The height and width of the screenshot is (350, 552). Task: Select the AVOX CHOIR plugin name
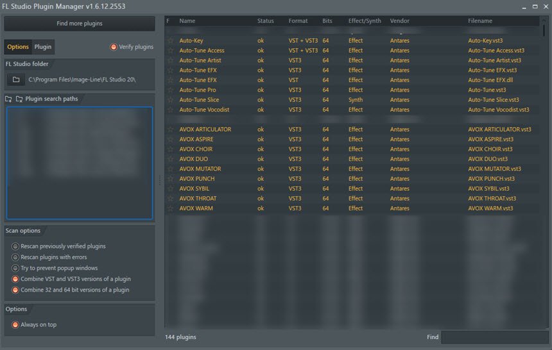[196, 149]
